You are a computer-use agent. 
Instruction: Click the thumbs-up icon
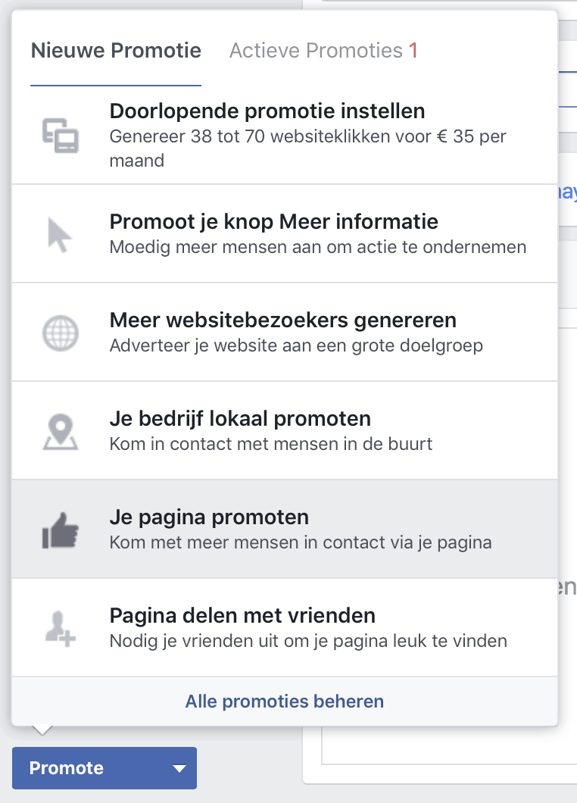61,530
